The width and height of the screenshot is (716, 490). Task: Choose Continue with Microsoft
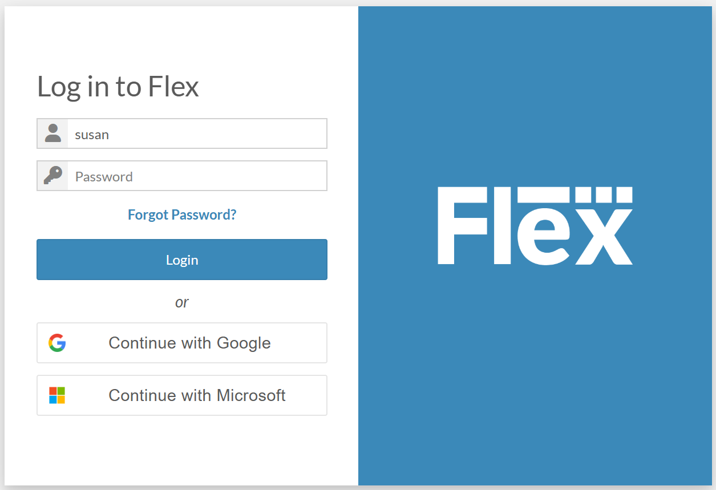tap(182, 395)
